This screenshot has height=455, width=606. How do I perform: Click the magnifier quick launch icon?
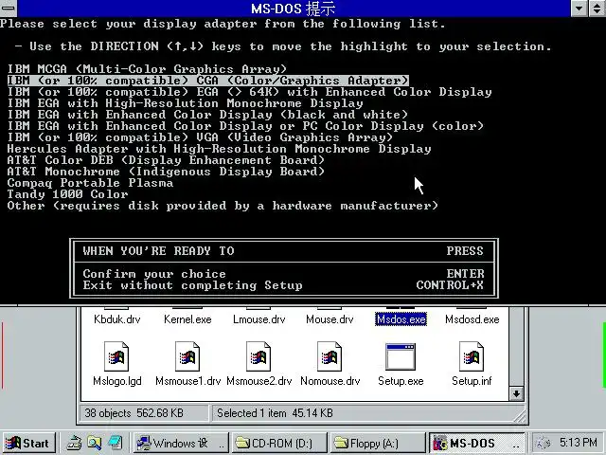(x=94, y=443)
